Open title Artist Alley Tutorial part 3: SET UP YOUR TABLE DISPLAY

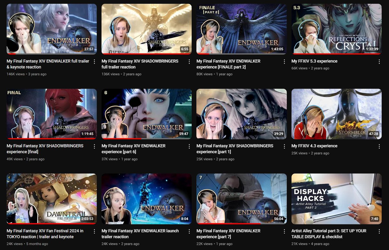coord(329,234)
